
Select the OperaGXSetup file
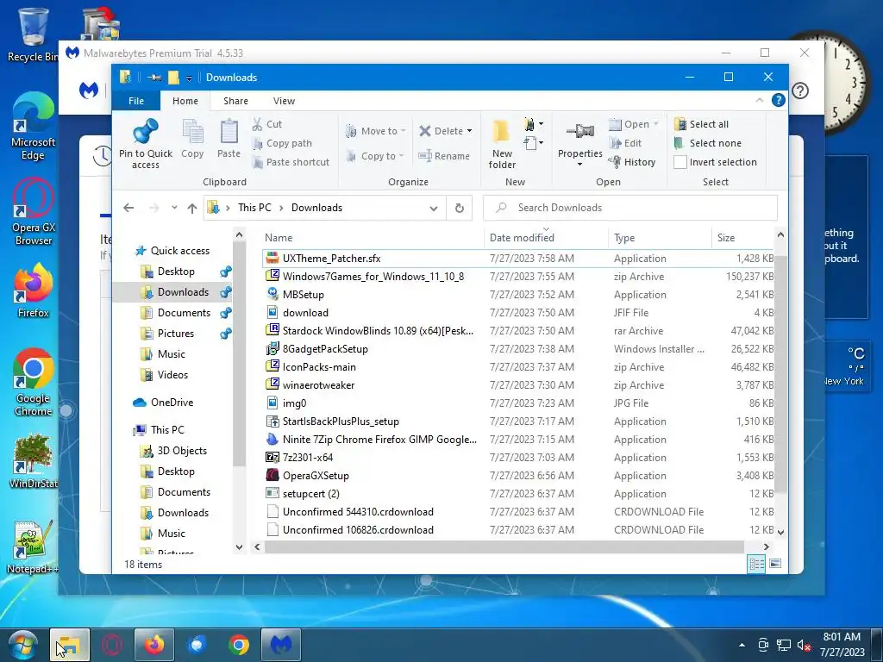click(x=517, y=476)
